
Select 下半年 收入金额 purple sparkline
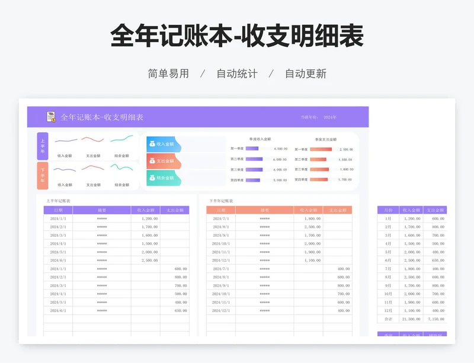pos(65,169)
